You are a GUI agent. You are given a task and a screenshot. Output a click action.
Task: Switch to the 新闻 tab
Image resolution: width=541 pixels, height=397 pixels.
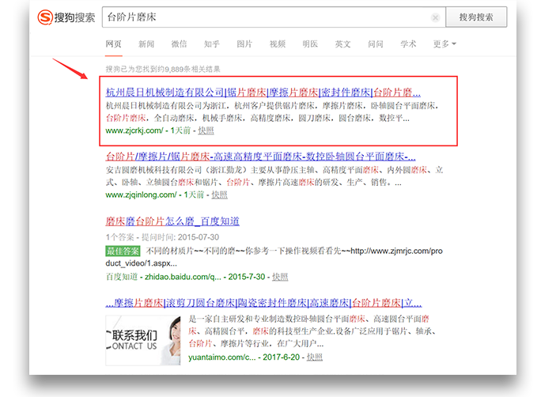pyautogui.click(x=146, y=44)
